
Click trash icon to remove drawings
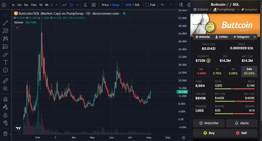pos(5,134)
